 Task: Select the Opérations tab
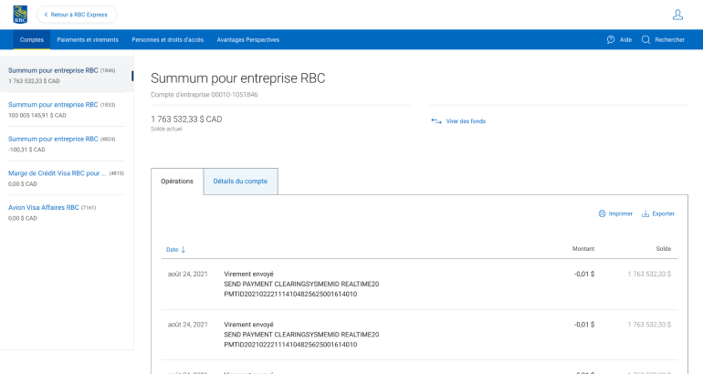(x=177, y=182)
